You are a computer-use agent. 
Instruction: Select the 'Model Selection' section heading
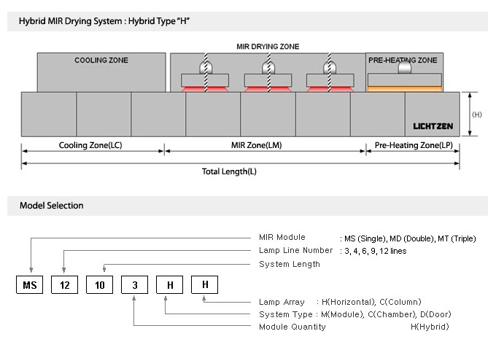tap(52, 206)
